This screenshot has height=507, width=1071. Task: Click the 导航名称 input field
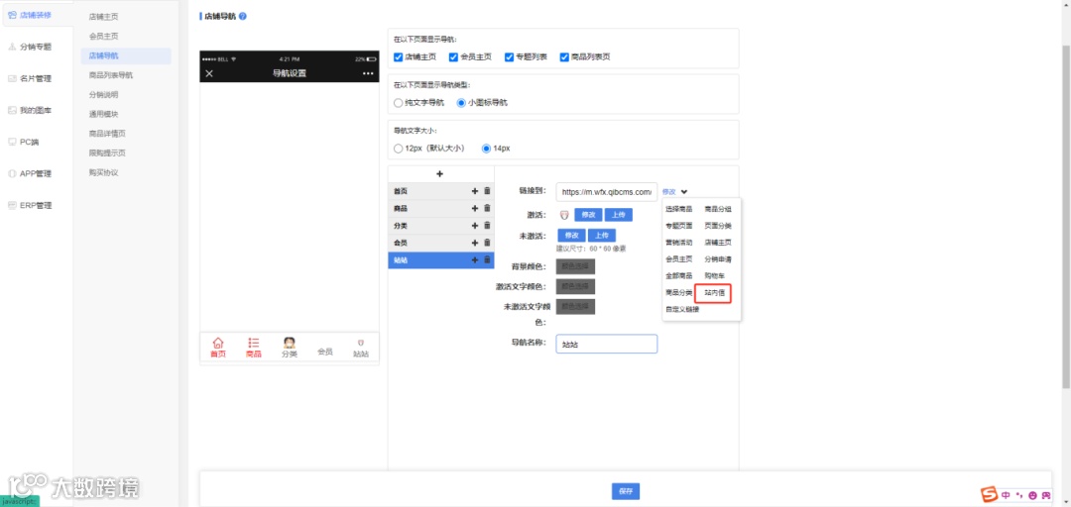pos(607,344)
